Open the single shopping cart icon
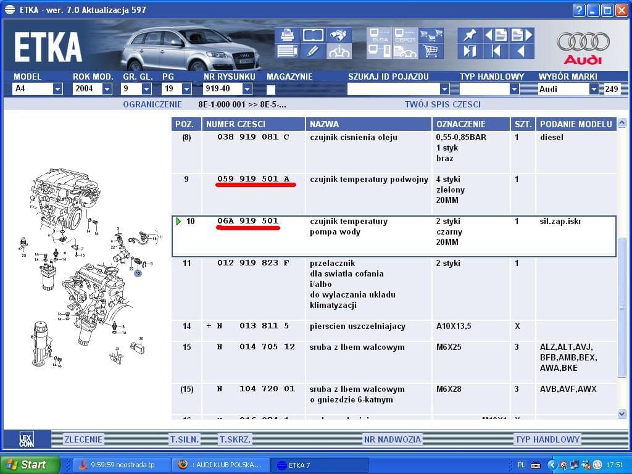The width and height of the screenshot is (632, 474). [431, 52]
